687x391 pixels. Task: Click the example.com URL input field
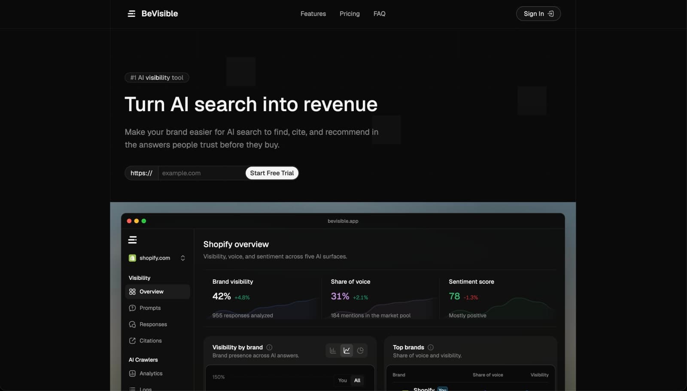(x=202, y=173)
